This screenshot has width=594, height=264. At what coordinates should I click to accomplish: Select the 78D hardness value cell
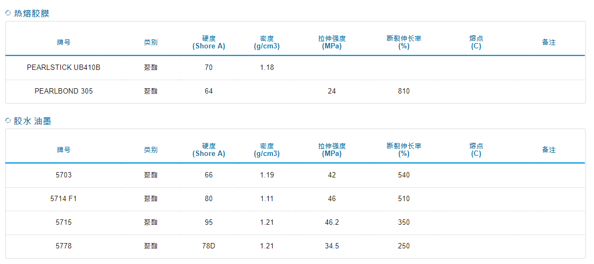pyautogui.click(x=209, y=246)
